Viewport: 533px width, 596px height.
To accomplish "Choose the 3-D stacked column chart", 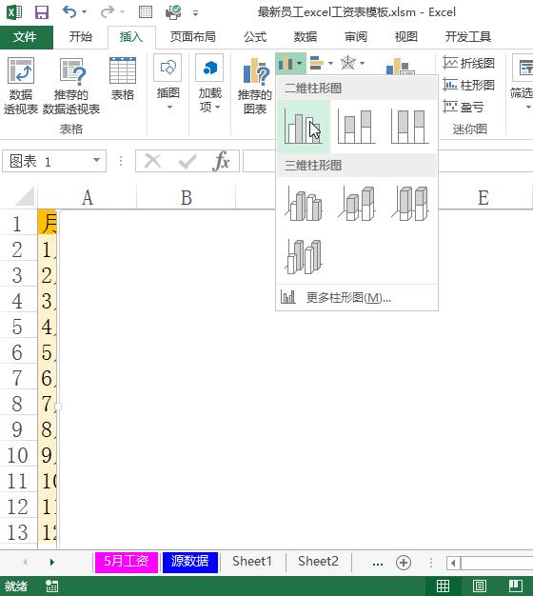I will coord(357,204).
